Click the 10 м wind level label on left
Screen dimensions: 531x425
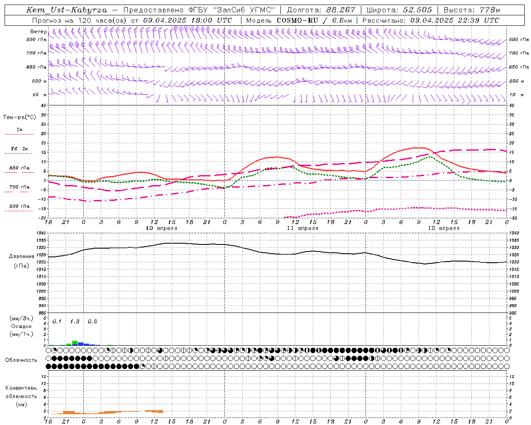tap(40, 95)
